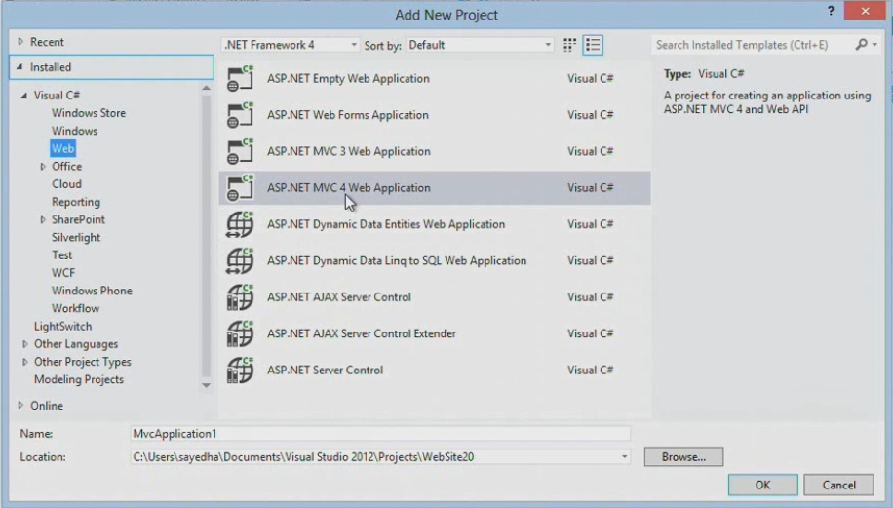Expand the Online section
This screenshot has width=893, height=508.
20,405
